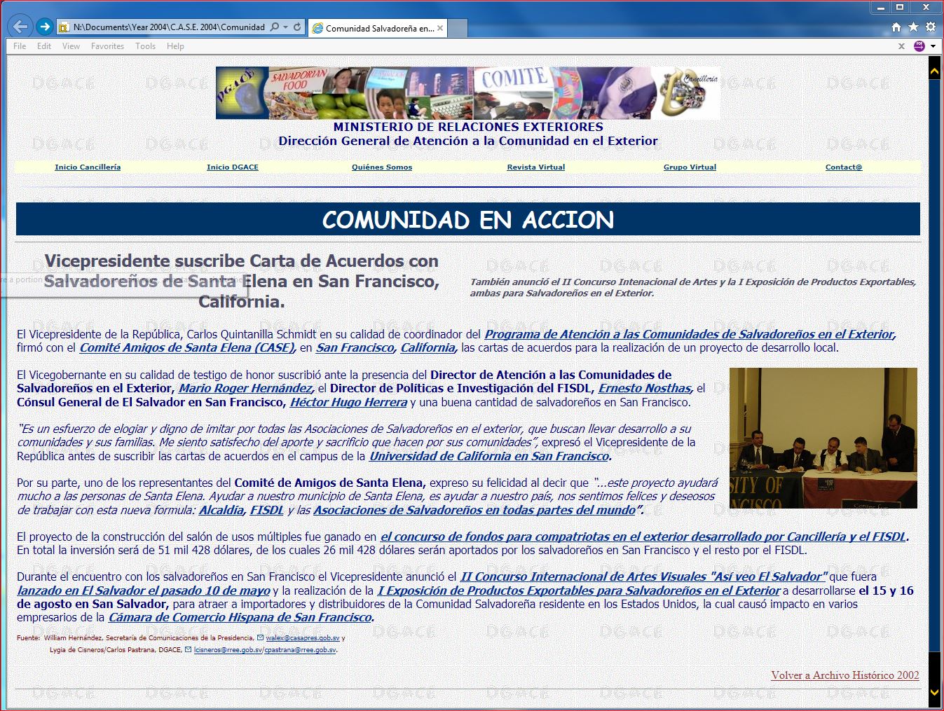Open the Home page icon

896,27
